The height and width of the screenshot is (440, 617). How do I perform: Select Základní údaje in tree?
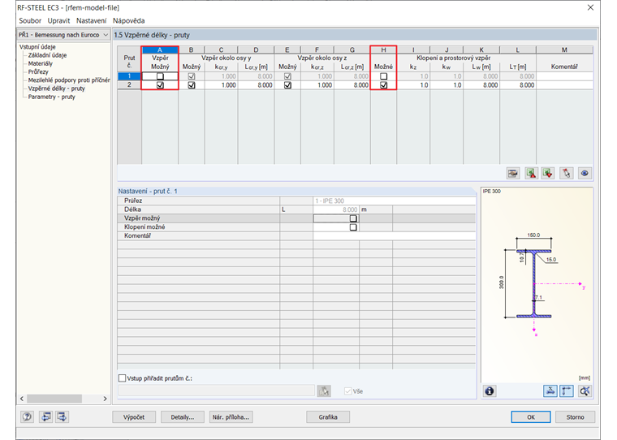pyautogui.click(x=47, y=55)
